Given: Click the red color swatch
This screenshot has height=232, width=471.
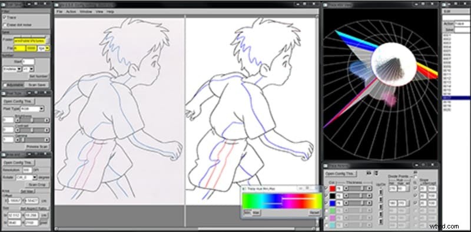Looking at the screenshot, I should click(333, 188).
